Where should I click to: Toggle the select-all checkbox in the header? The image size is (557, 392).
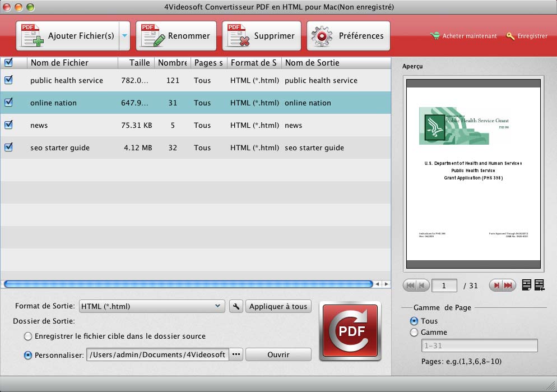8,62
